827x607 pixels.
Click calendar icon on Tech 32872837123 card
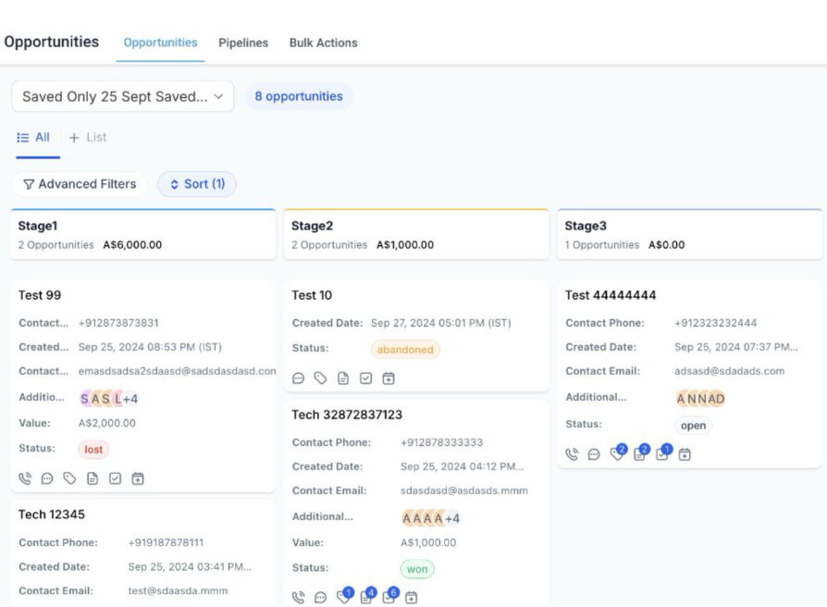(x=412, y=598)
